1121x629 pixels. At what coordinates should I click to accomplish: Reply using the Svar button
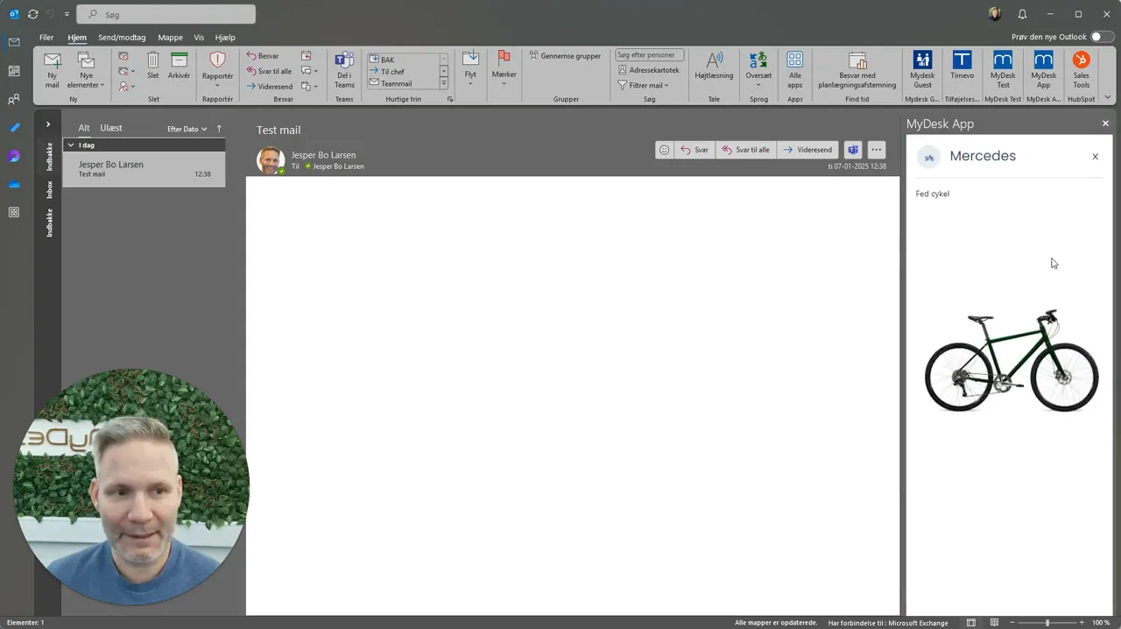pyautogui.click(x=694, y=150)
